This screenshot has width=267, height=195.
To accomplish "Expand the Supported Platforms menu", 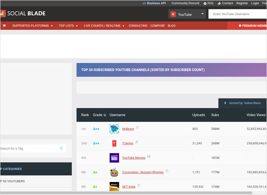I will point(32,26).
